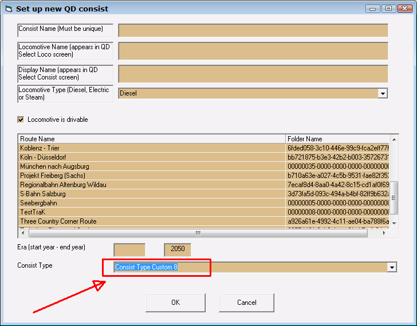Screen dimensions: 417x326
Task: Click the horizontal scrollbar right arrow
Action: click(384, 233)
